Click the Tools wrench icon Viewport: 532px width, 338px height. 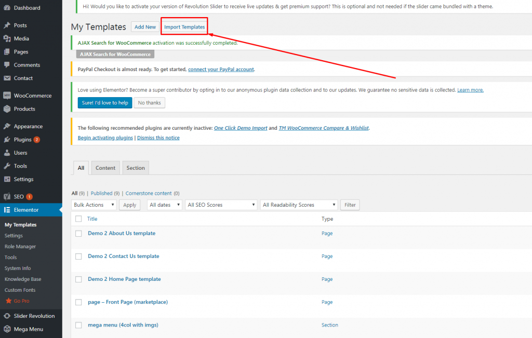7,166
